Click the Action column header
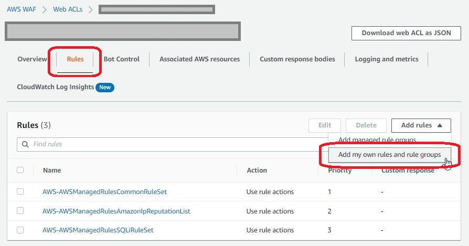 point(257,170)
